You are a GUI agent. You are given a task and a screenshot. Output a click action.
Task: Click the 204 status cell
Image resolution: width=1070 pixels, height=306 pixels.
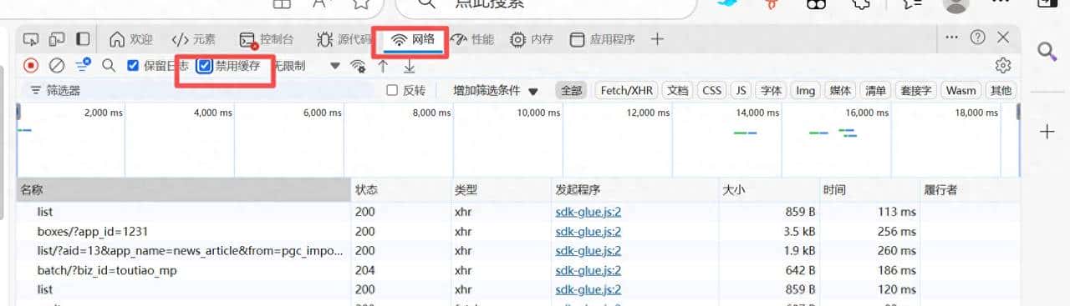[x=365, y=270]
